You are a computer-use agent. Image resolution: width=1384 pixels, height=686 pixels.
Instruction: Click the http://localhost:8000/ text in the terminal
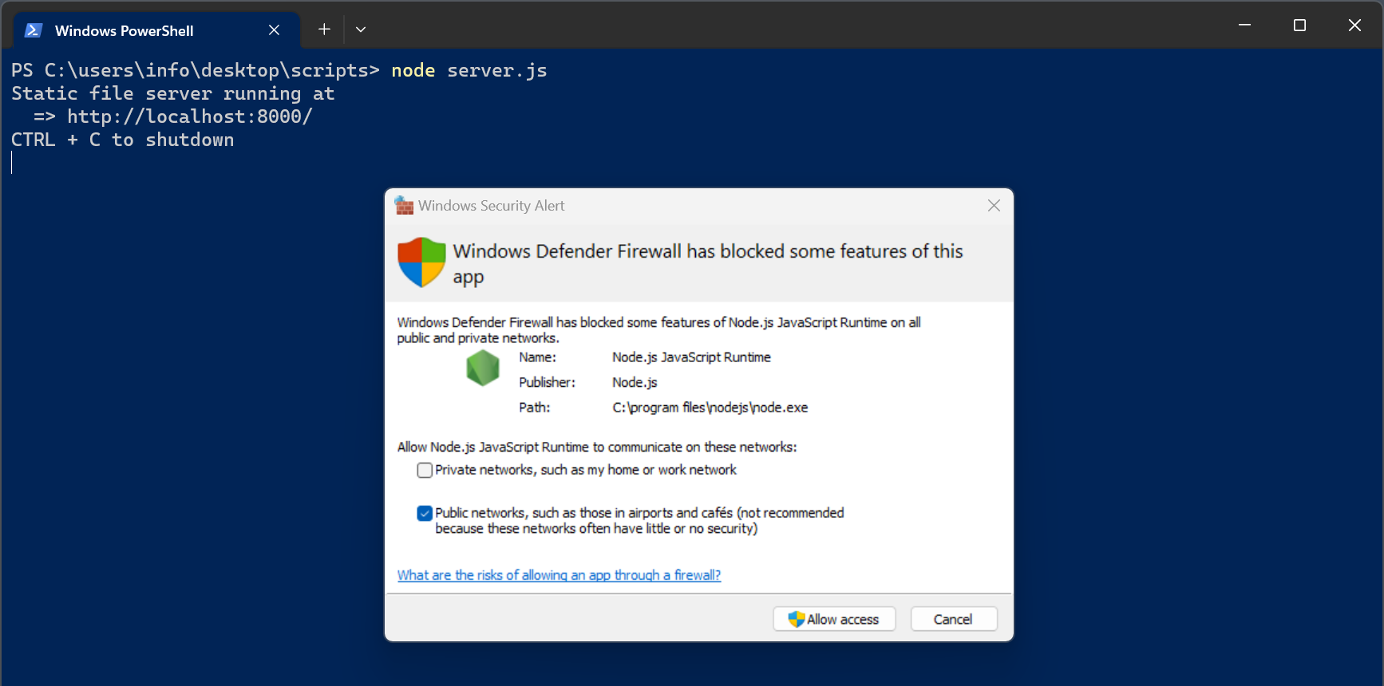coord(190,116)
